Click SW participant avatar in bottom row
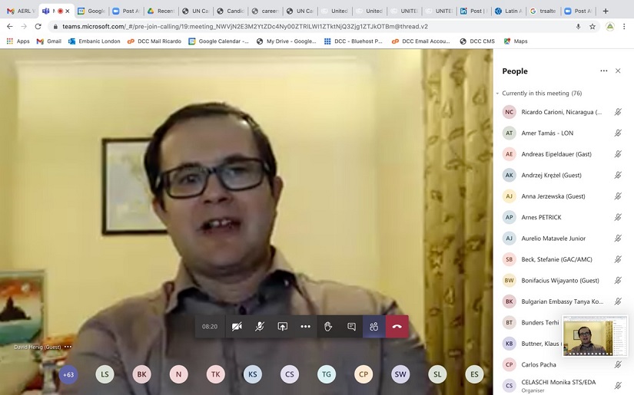The width and height of the screenshot is (634, 395). pos(400,374)
